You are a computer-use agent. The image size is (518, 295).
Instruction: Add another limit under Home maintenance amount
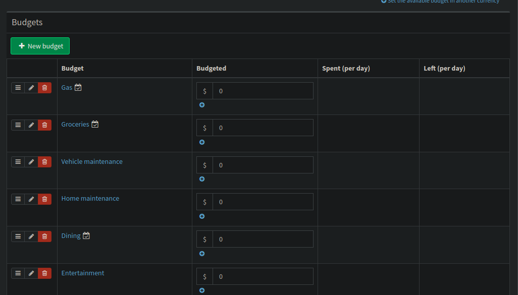tap(202, 216)
